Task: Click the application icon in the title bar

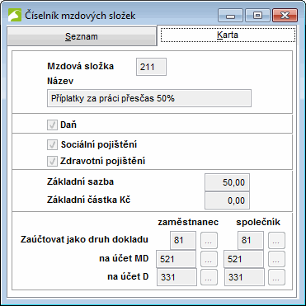Action: [x=15, y=15]
